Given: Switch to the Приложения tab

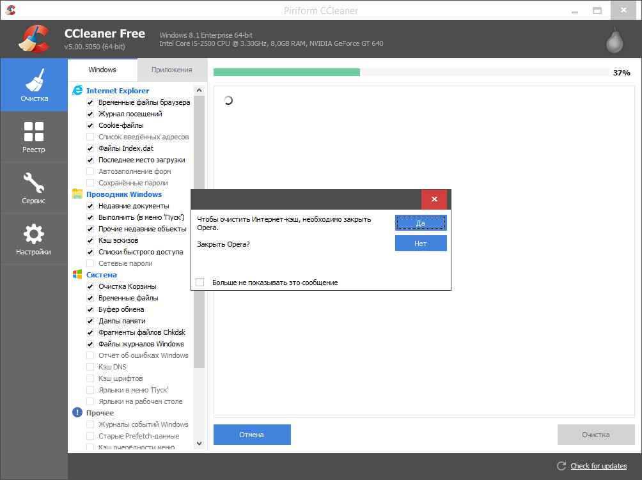Looking at the screenshot, I should coord(171,70).
